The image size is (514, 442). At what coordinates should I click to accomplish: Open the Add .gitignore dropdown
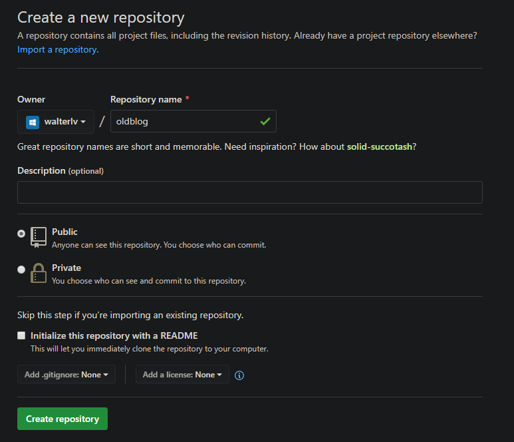66,374
